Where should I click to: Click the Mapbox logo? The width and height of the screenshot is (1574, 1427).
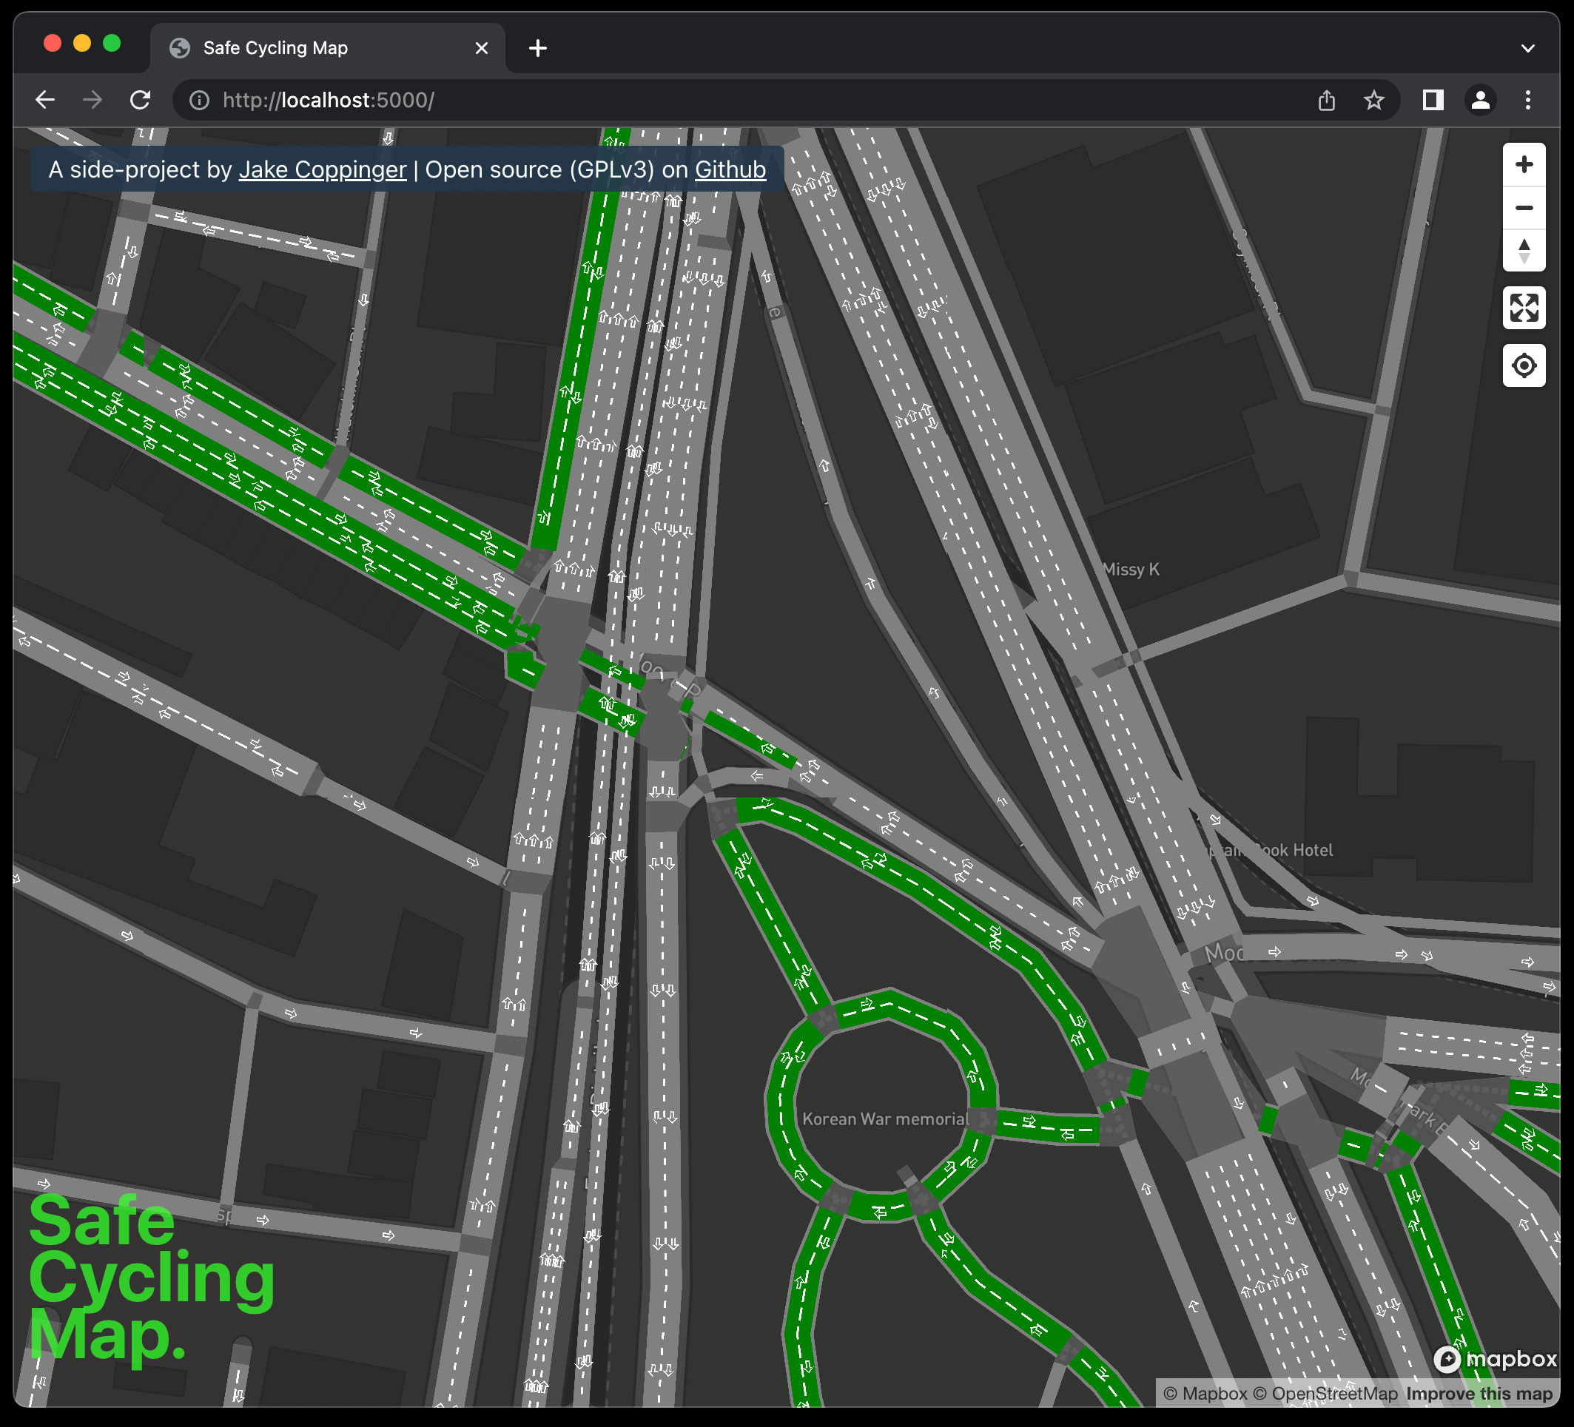click(1495, 1359)
